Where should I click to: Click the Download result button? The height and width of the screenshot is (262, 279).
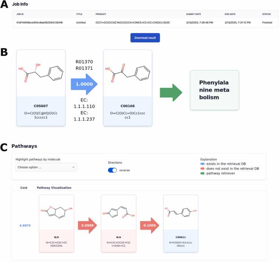pos(145,38)
